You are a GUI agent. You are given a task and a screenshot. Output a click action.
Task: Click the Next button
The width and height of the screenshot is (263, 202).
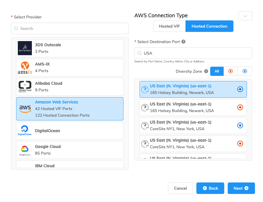241,188
